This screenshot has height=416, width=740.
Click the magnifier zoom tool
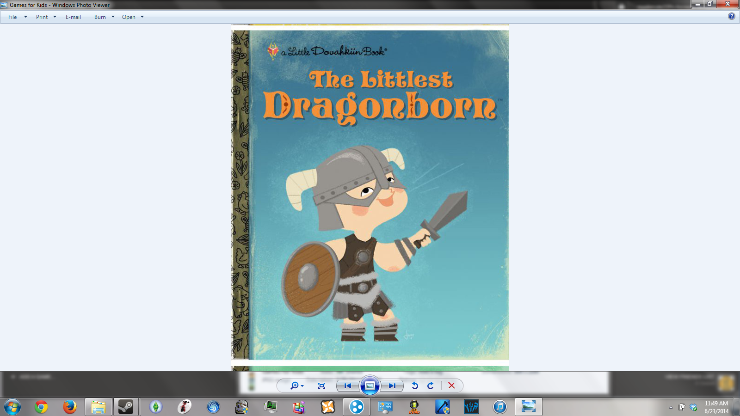(294, 385)
